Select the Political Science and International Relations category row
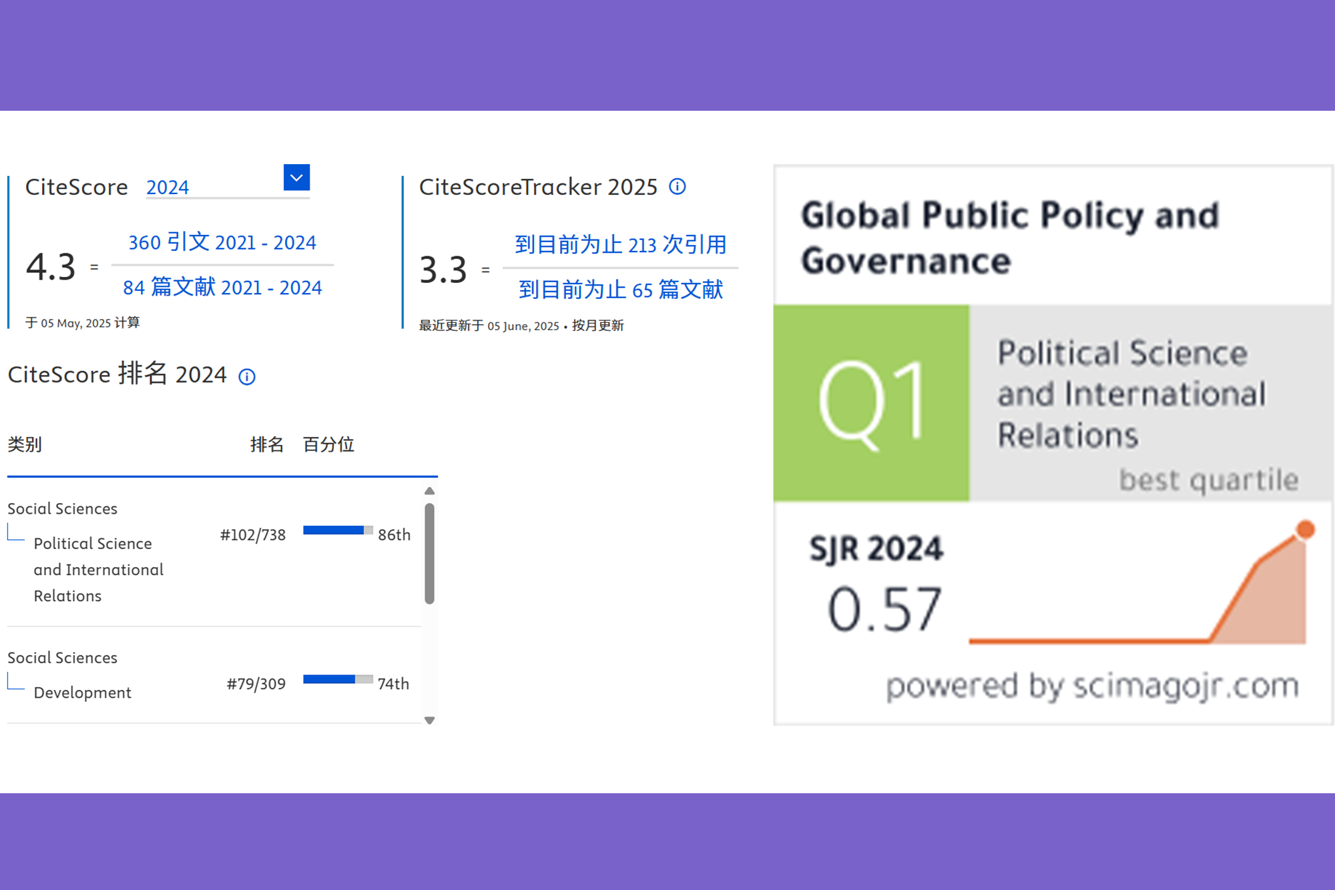1335x890 pixels. [x=214, y=552]
